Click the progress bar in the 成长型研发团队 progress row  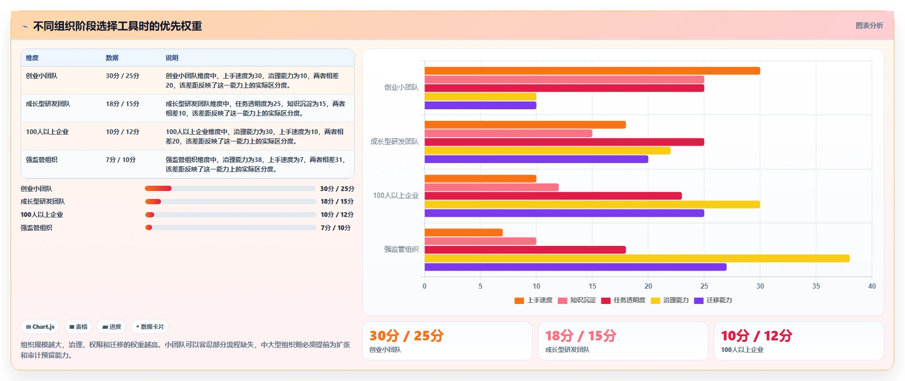231,202
